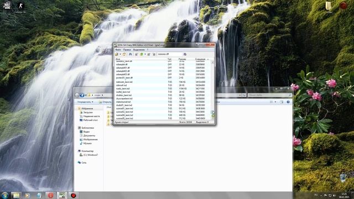Toggle Explorer preview pane icon

(x=282, y=102)
